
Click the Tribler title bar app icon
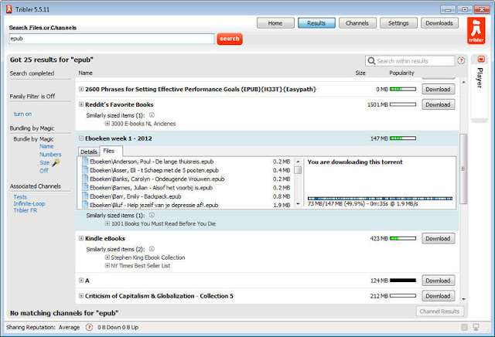click(x=9, y=9)
